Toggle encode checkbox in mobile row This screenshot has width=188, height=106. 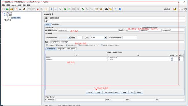tap(172, 58)
